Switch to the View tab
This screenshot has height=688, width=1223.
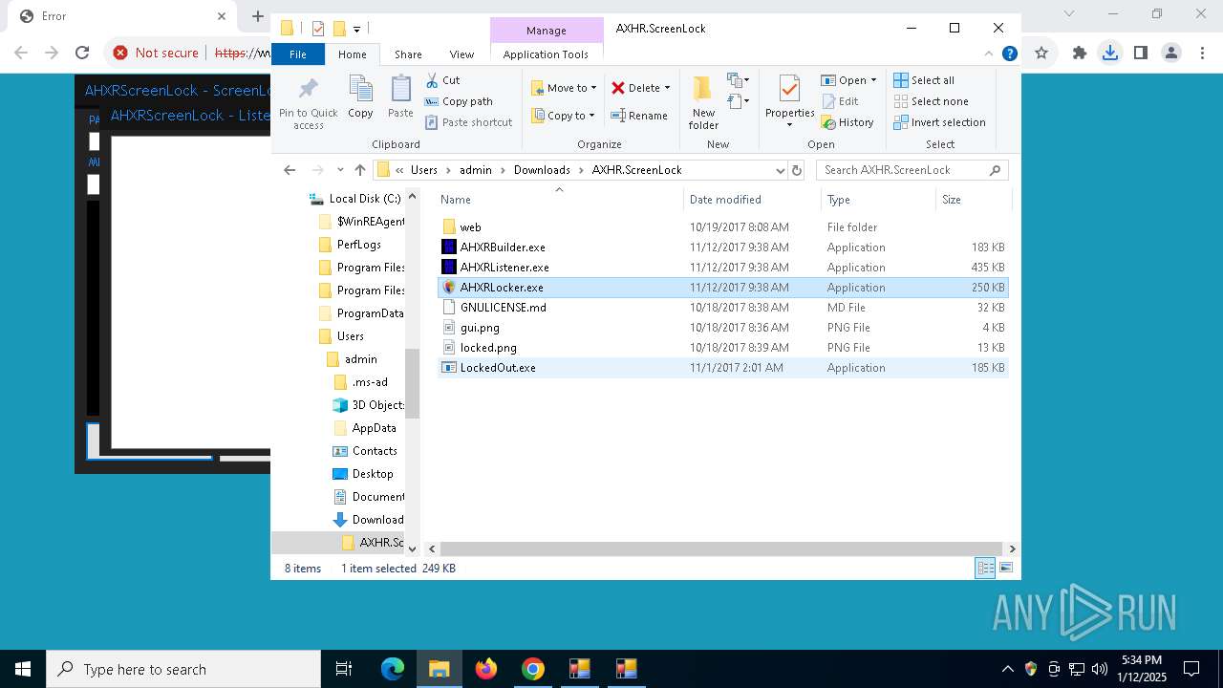tap(461, 54)
